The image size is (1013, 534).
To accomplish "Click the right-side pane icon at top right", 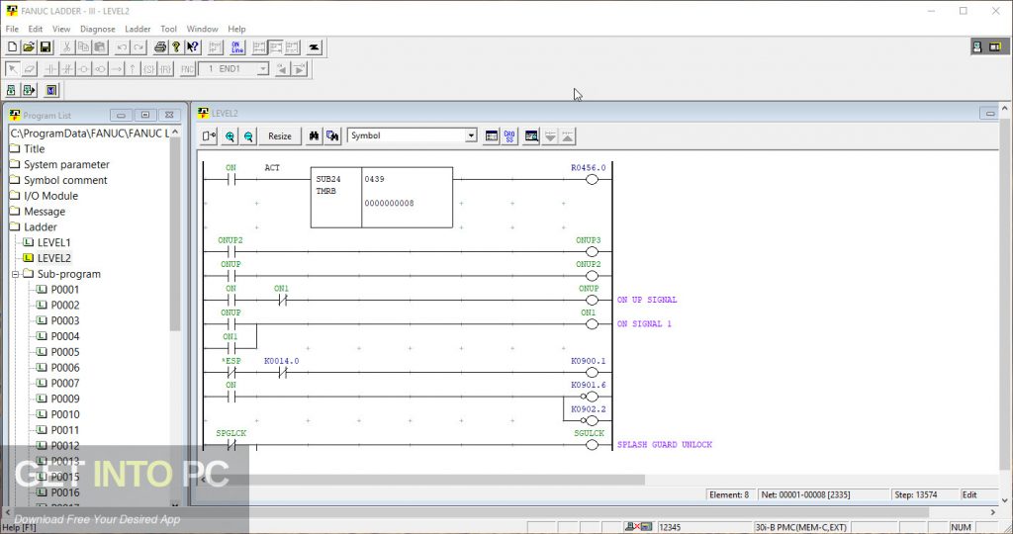I will (x=995, y=46).
